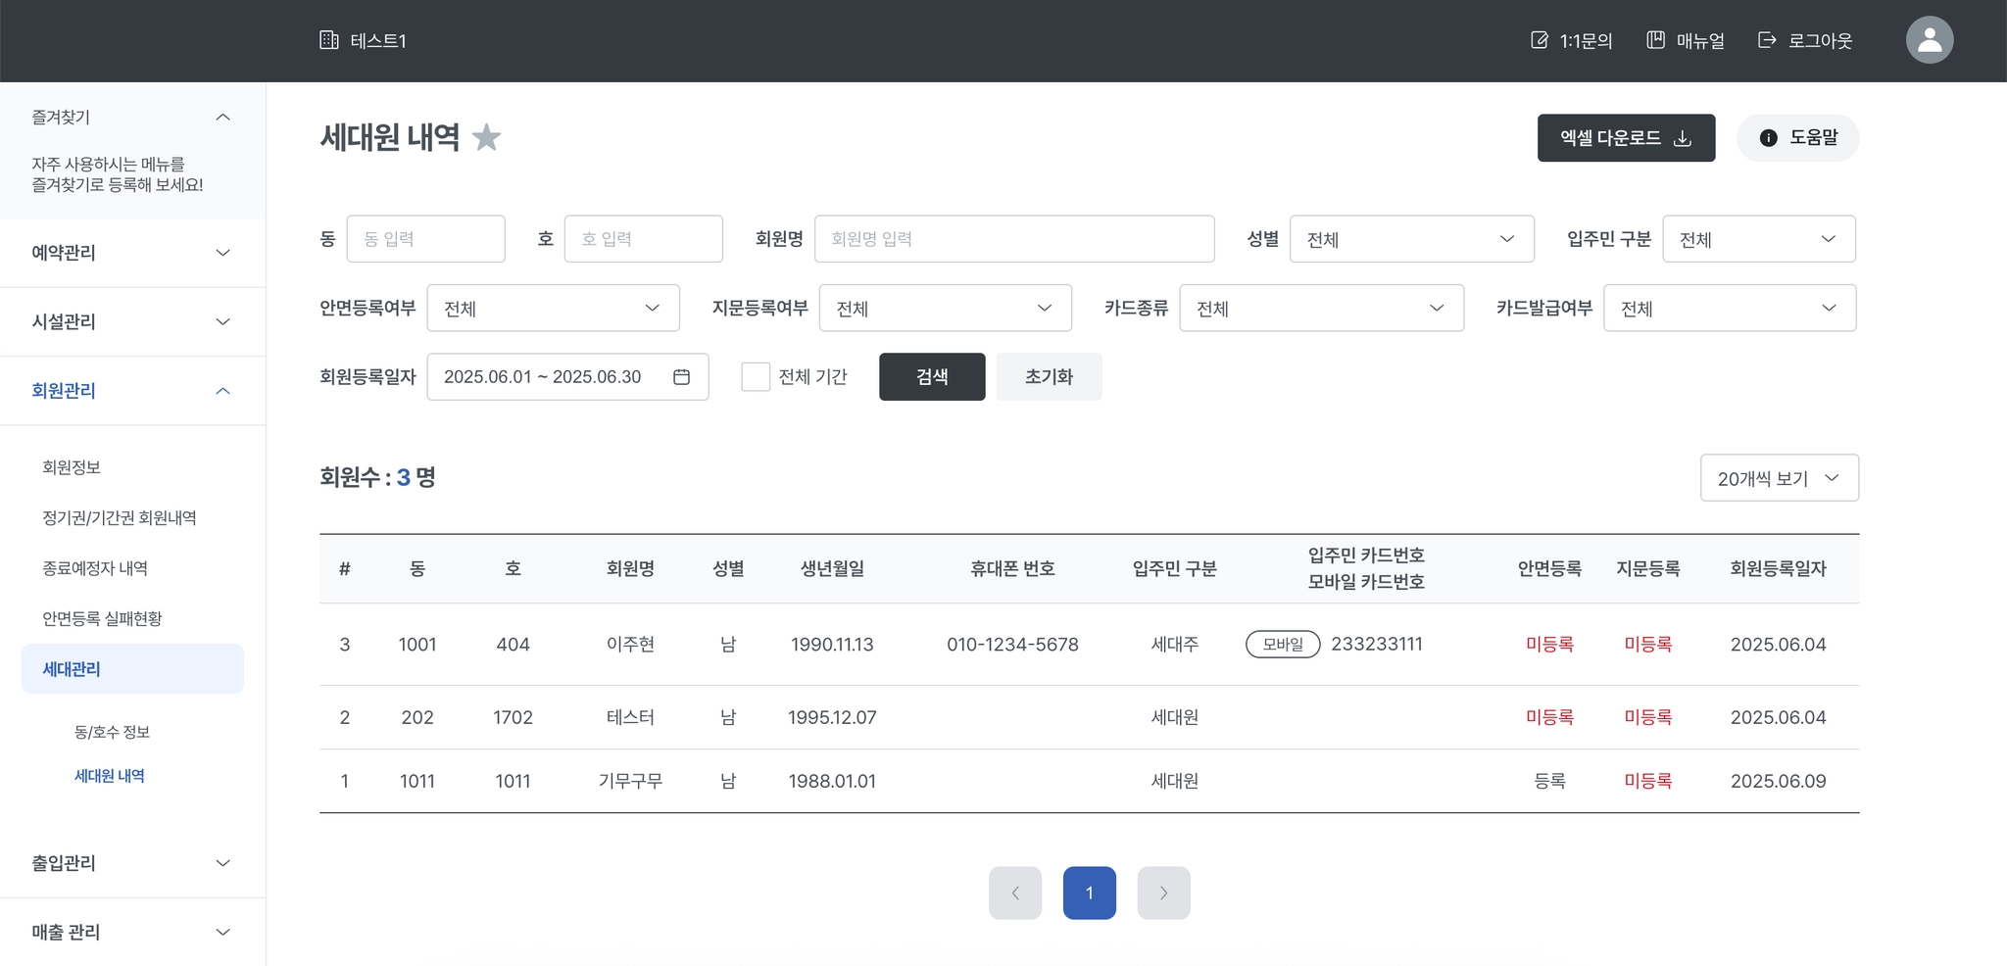This screenshot has width=2007, height=966.
Task: Go to next page arrow in pagination
Action: tap(1163, 893)
